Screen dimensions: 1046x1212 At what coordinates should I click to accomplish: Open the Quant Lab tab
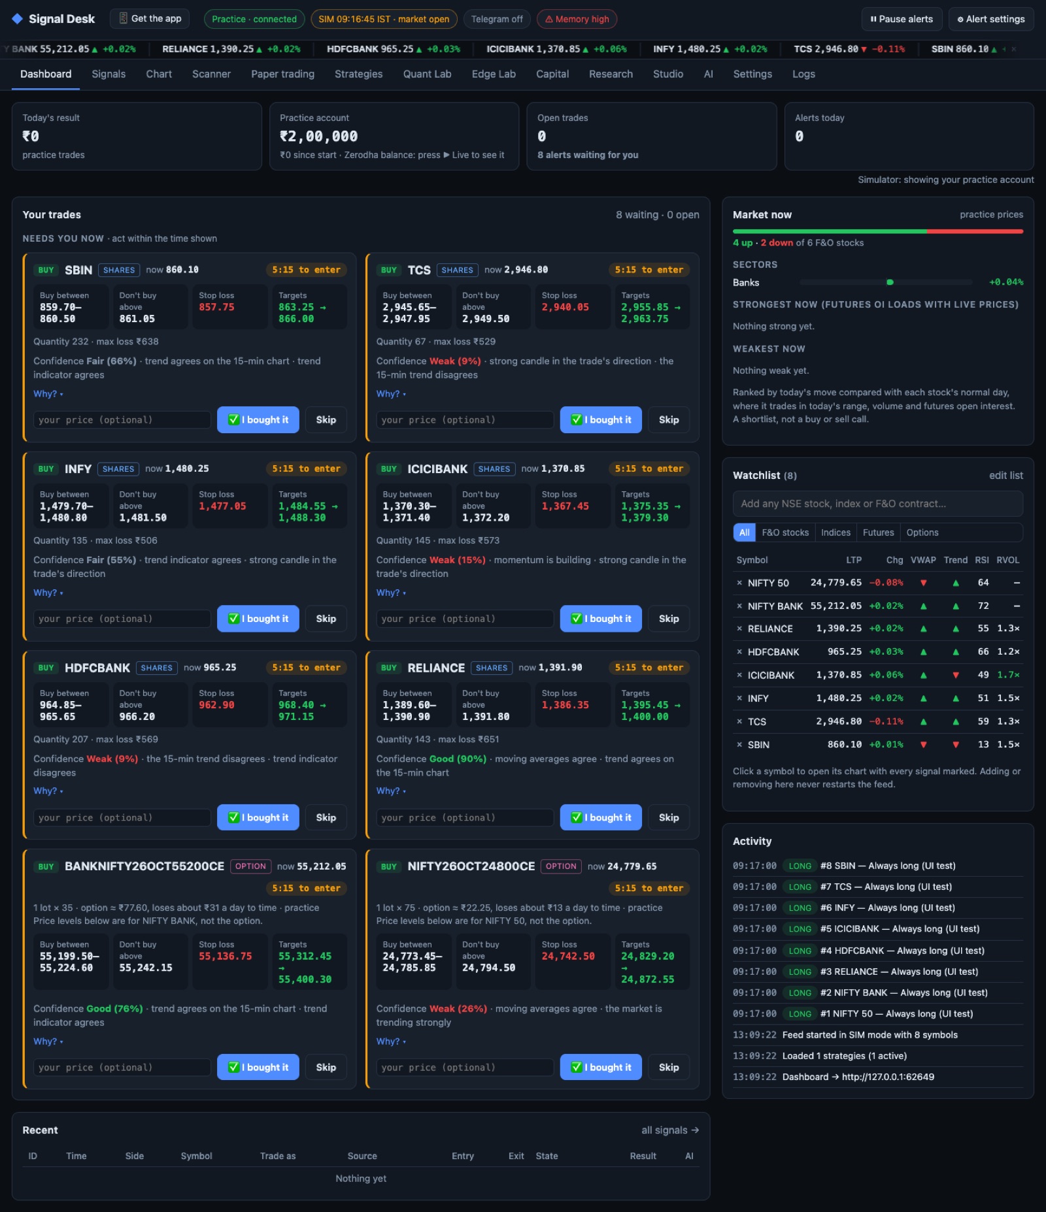[427, 74]
